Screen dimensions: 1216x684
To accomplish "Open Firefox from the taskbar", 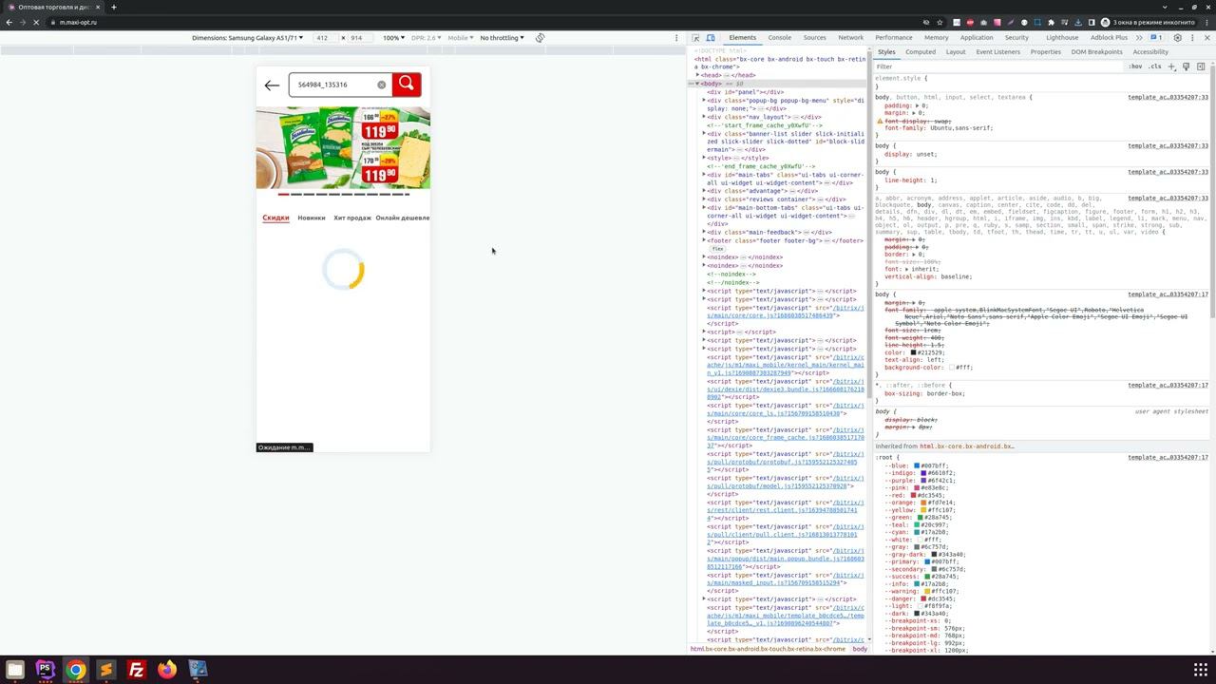I will pos(167,670).
